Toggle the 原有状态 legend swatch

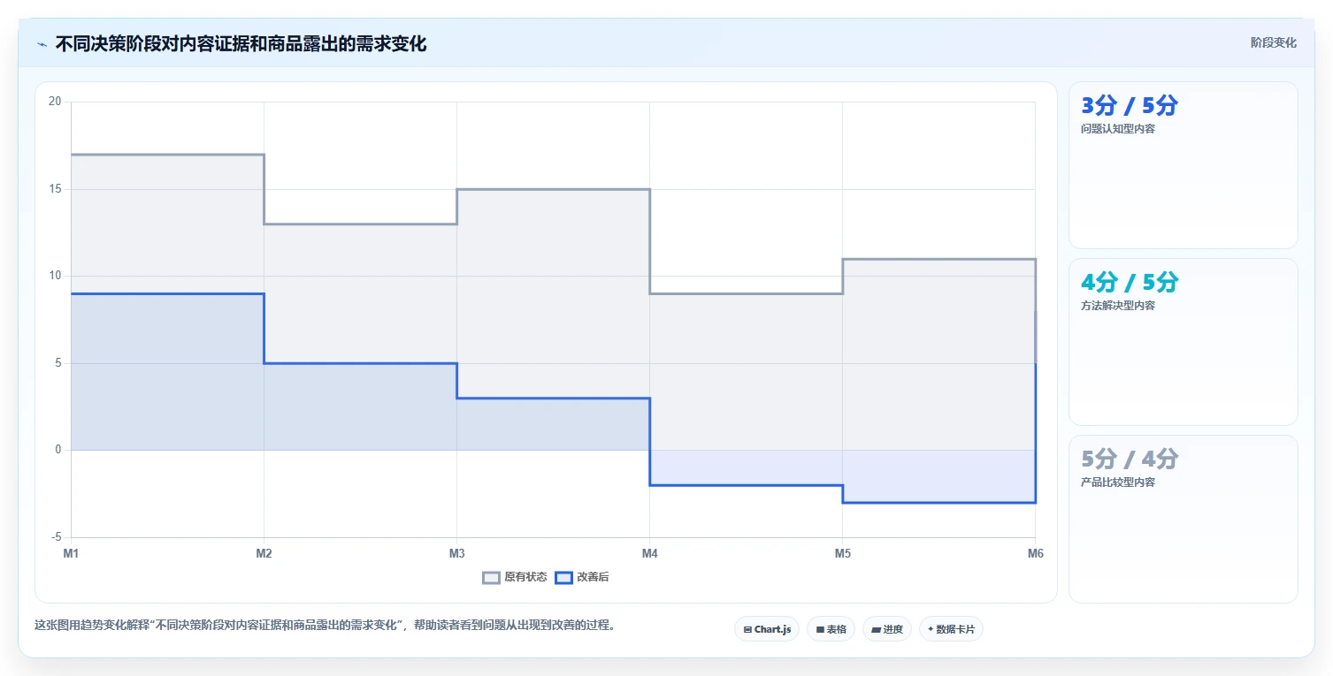(x=491, y=578)
